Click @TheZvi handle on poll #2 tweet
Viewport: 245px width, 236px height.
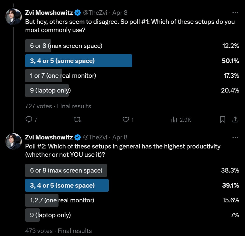95,137
